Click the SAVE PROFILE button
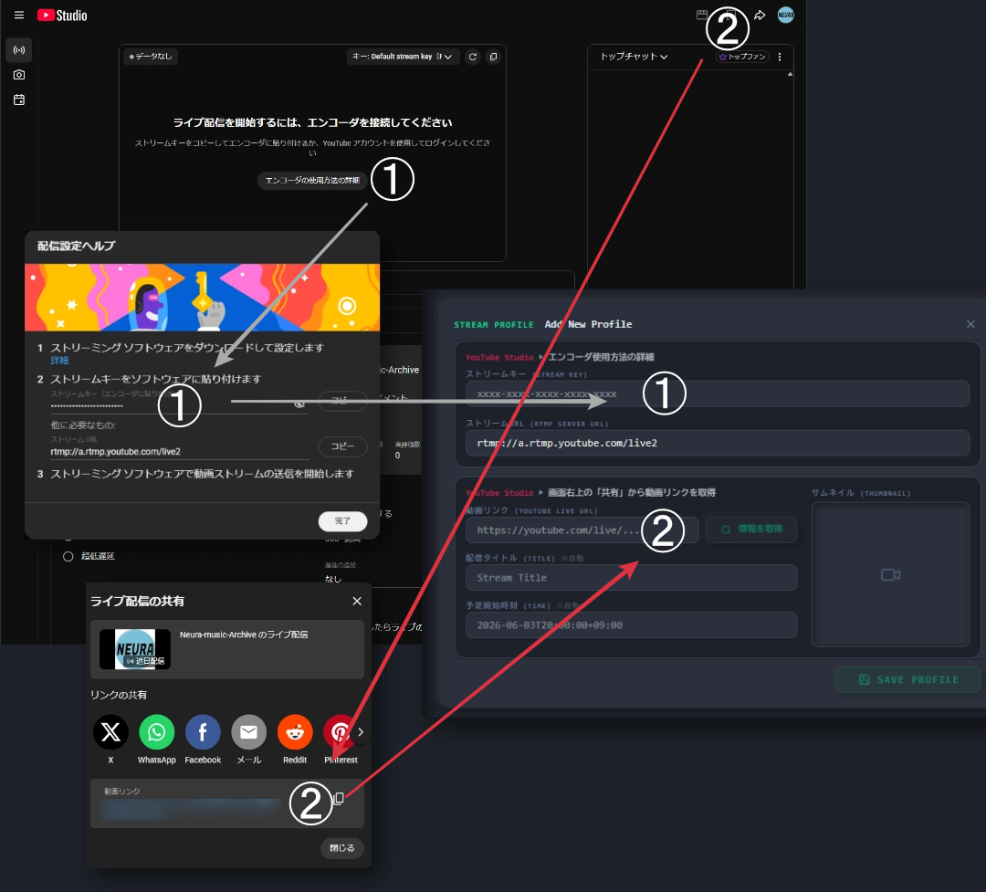 pyautogui.click(x=908, y=679)
